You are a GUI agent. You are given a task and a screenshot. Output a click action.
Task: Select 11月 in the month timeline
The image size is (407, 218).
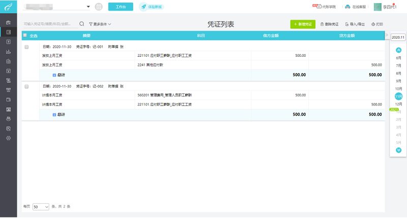point(398,96)
